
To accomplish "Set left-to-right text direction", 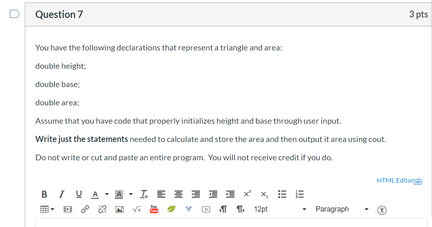I will point(223,210).
